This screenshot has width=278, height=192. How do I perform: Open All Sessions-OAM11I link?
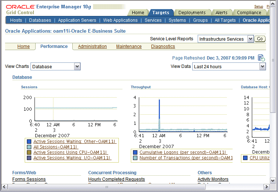coord(55,147)
